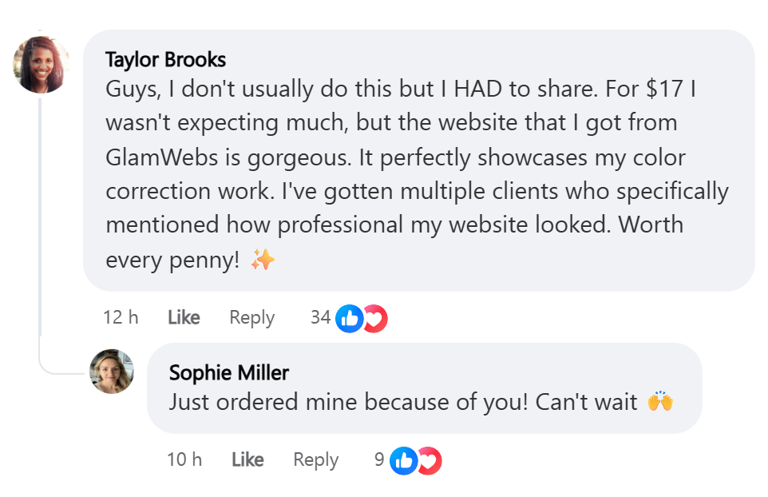This screenshot has width=768, height=497.
Task: Click the blue thumbs-up reaction on Taylor's comment
Action: (349, 318)
